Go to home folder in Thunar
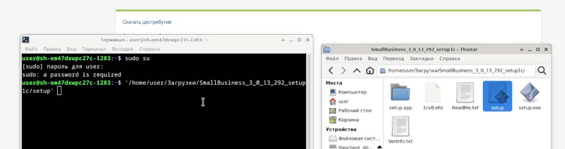This screenshot has height=149, width=565. (370, 70)
